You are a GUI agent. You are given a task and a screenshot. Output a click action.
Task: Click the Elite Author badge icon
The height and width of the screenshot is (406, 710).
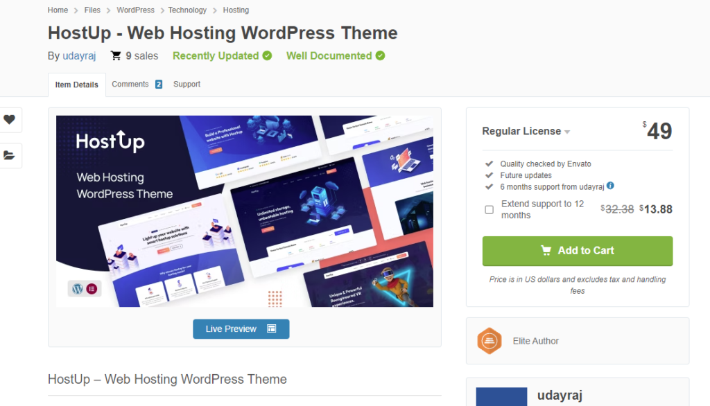click(489, 341)
